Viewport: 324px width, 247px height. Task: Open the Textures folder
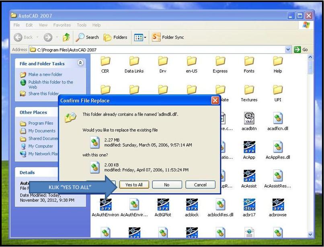tap(249, 93)
